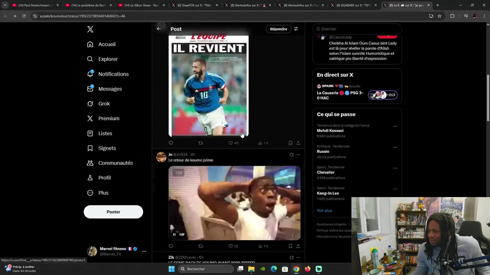The height and width of the screenshot is (275, 490).
Task: Bookmark this page with star icon
Action: click(439, 16)
